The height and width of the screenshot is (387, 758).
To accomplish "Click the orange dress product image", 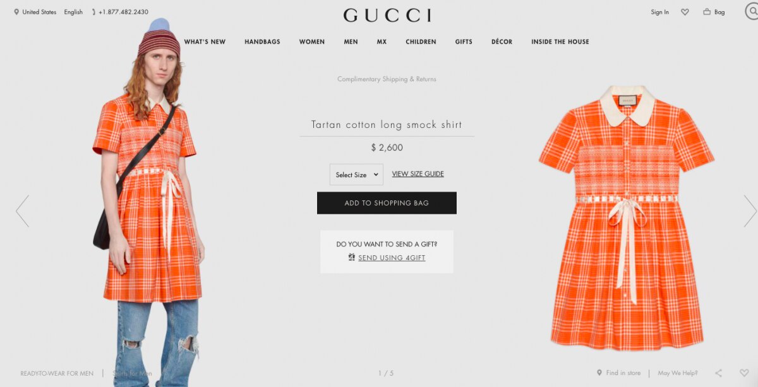I will tap(626, 217).
